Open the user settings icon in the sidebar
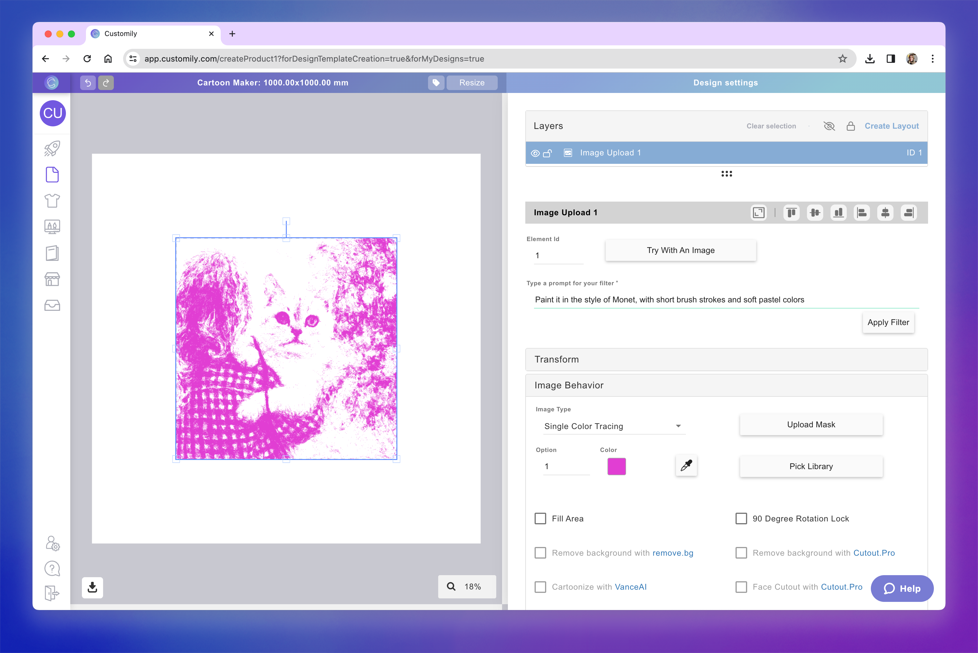 coord(53,543)
